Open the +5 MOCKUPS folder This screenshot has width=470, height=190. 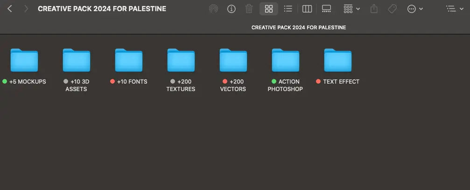point(24,60)
